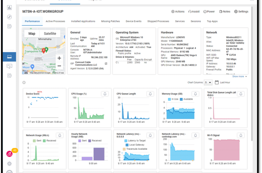The image size is (262, 173).
Task: Switch to the Sessions tab
Action: pyautogui.click(x=196, y=21)
